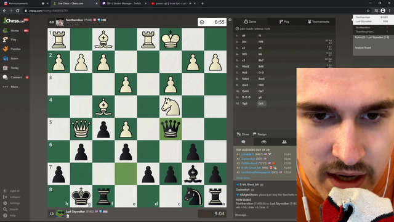394x222 pixels.
Task: Switch to the Game tab
Action: (x=250, y=22)
